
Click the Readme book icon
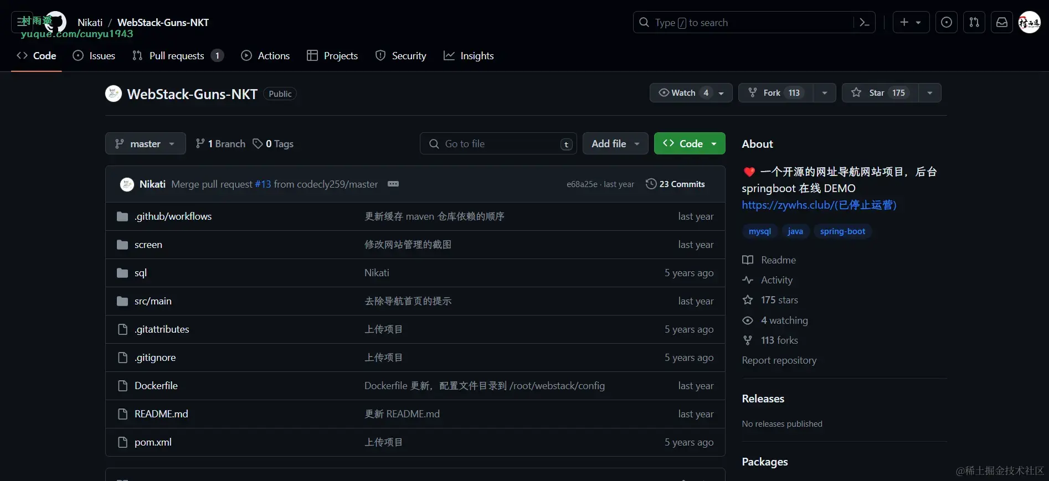(748, 260)
